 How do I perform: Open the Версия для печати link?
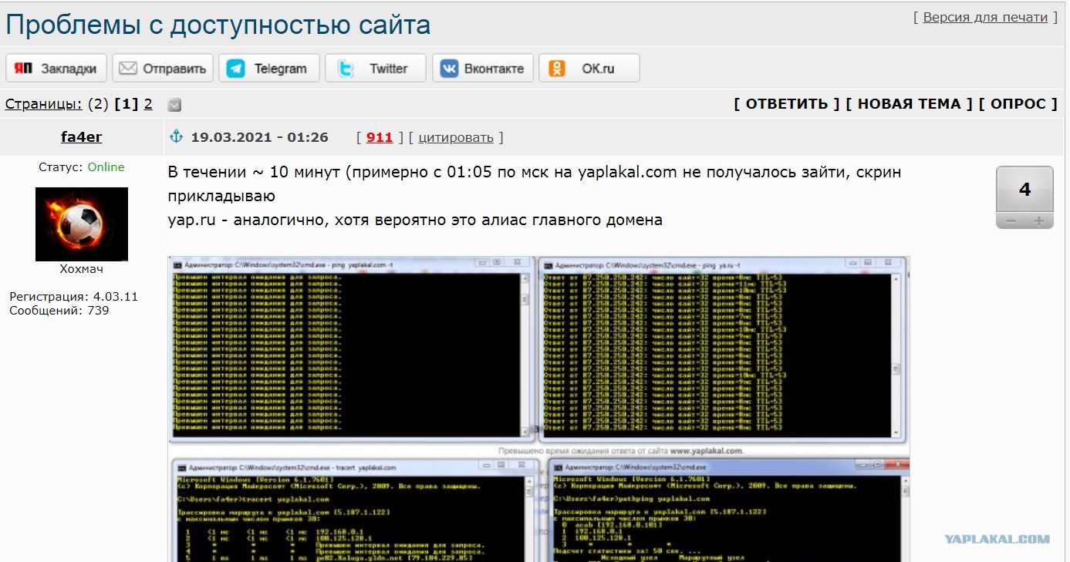tap(985, 17)
